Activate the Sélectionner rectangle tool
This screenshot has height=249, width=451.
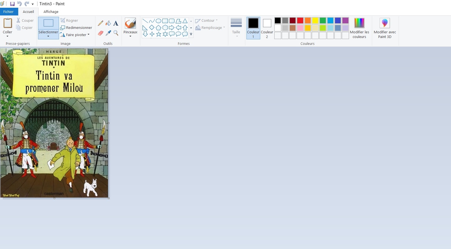(48, 23)
